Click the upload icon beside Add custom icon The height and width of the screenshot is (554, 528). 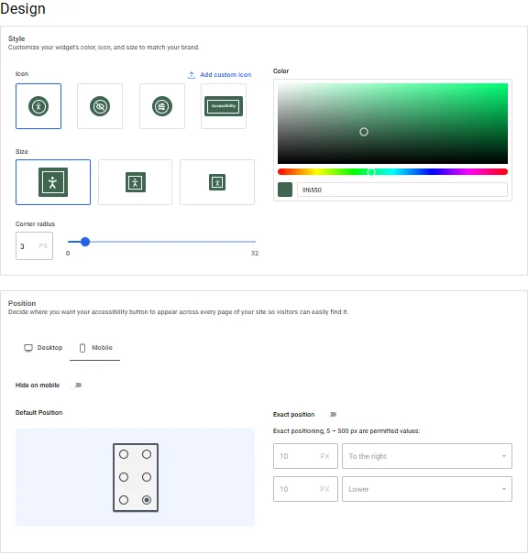[192, 75]
